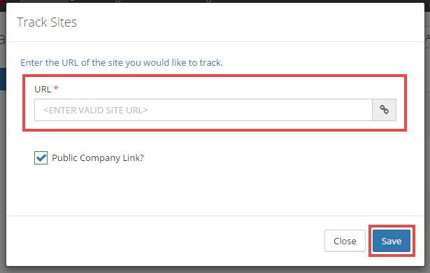Click the 'Enter the URL of the site' instruction text

(x=122, y=62)
